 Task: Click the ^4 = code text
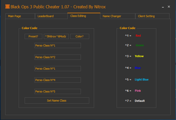(128, 68)
